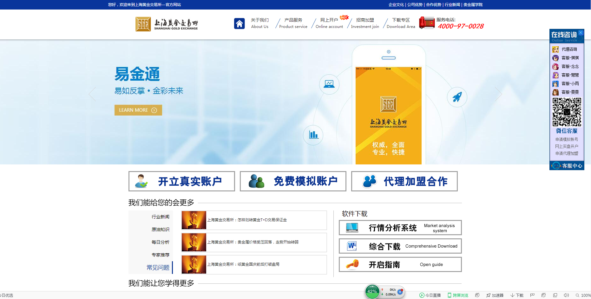The height and width of the screenshot is (299, 591).
Task: Click the speaker mute icon in status bar
Action: pos(566,295)
